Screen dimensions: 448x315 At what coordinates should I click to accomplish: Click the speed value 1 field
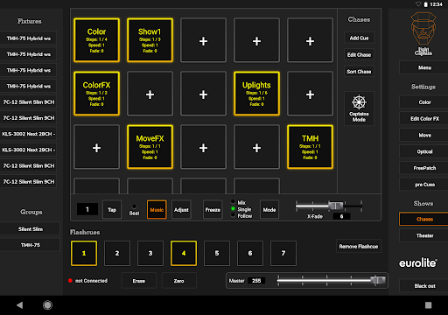coord(87,209)
